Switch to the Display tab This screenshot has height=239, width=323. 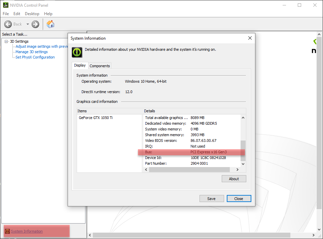[80, 65]
